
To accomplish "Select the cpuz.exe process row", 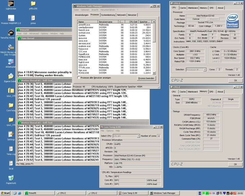I will click(115, 65).
